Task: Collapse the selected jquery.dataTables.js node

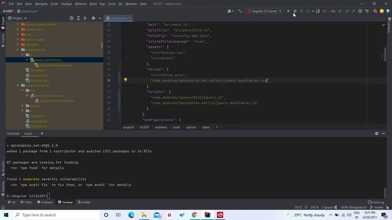Action: pyautogui.click(x=27, y=60)
